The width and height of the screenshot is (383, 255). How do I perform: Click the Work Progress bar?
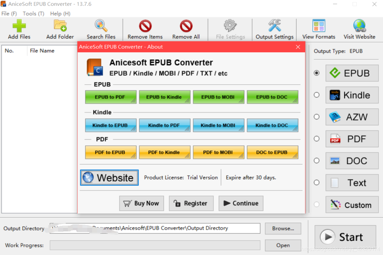click(155, 245)
